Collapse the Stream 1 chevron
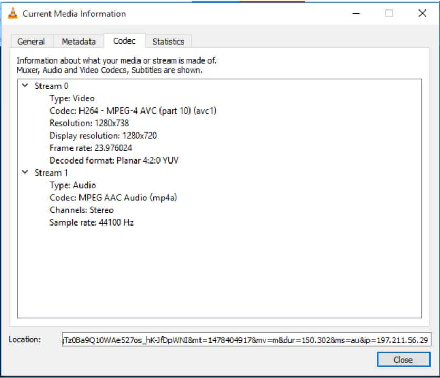440x378 pixels. coord(25,172)
